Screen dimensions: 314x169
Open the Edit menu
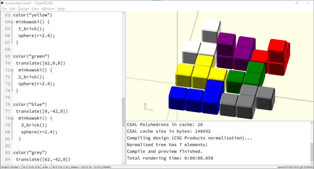pos(12,9)
